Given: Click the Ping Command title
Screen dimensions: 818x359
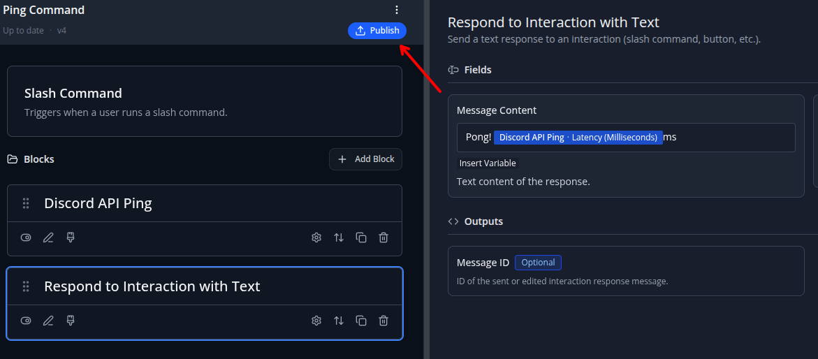Looking at the screenshot, I should pyautogui.click(x=44, y=10).
